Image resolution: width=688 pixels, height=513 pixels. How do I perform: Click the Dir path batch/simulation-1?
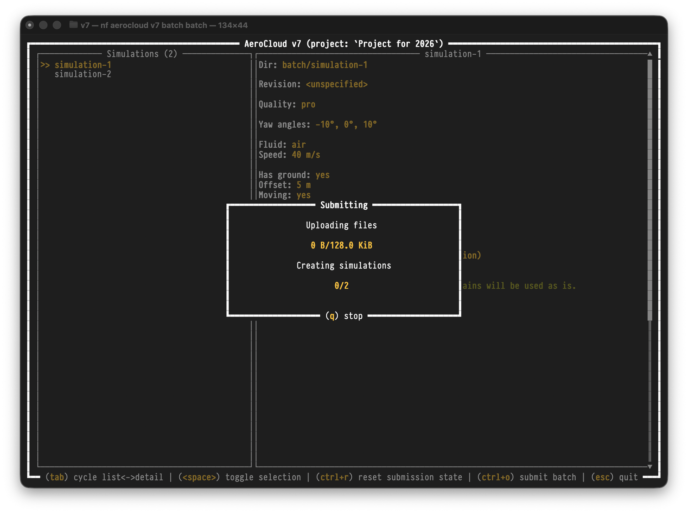click(324, 65)
